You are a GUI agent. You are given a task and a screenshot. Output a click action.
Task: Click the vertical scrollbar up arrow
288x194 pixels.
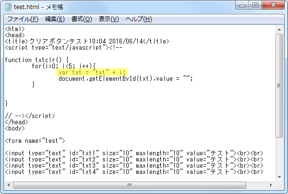coord(279,30)
